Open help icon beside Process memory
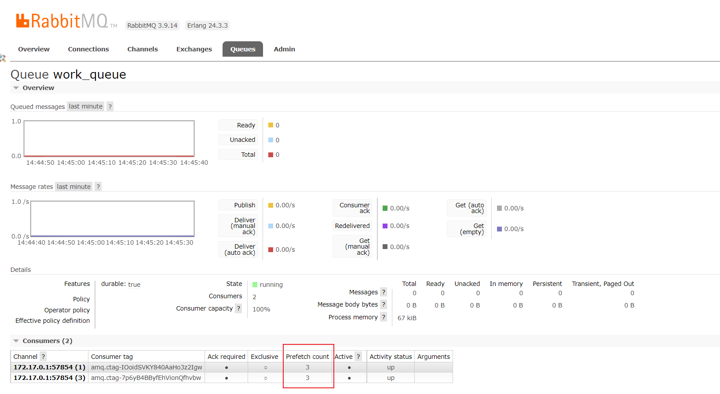This screenshot has height=394, width=720. (x=384, y=317)
